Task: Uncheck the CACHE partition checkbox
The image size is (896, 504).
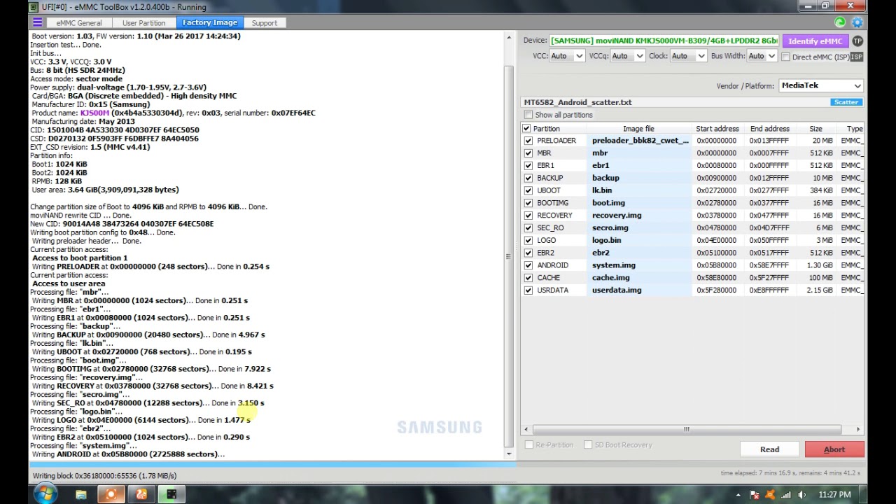Action: click(x=528, y=278)
